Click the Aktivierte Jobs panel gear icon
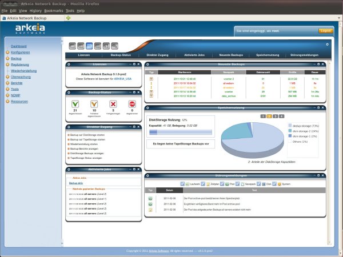 pos(69,170)
